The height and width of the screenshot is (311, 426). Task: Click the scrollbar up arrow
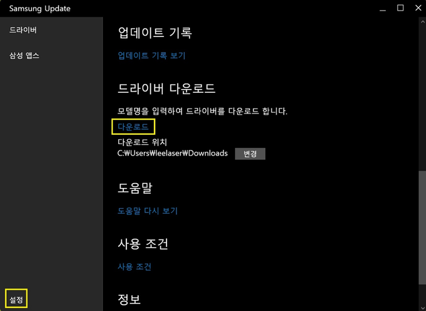click(x=422, y=21)
